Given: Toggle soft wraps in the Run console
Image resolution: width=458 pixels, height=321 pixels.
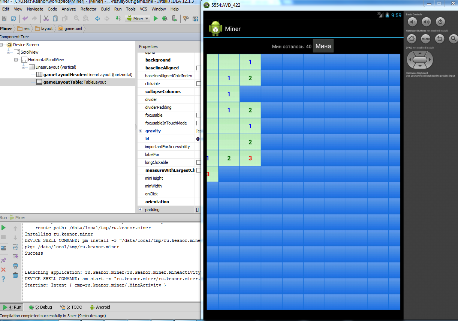Looking at the screenshot, I should click(x=15, y=247).
